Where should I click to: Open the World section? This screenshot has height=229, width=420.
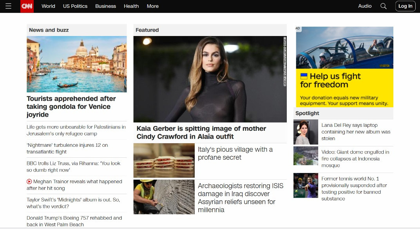pyautogui.click(x=48, y=6)
